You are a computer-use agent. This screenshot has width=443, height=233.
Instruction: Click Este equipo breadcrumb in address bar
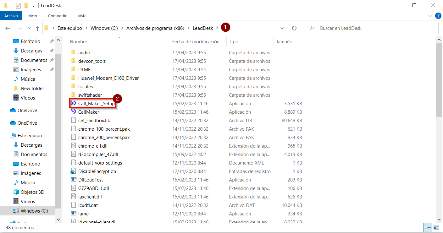coord(70,28)
